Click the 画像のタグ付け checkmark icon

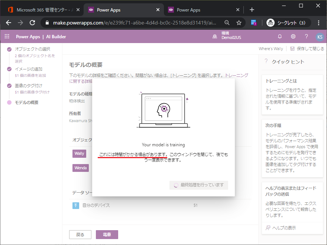pos(9,86)
